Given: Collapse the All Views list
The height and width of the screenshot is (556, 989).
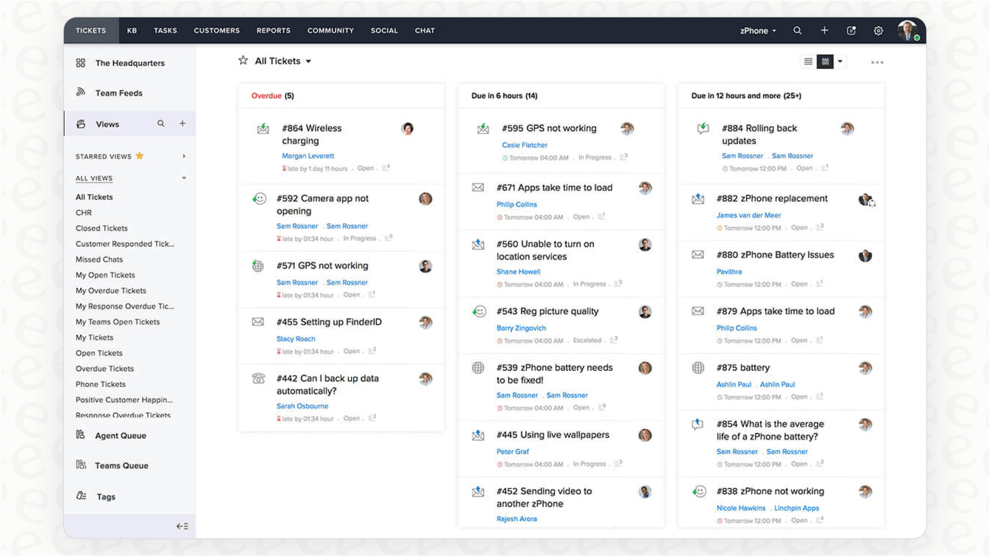Looking at the screenshot, I should coord(184,178).
